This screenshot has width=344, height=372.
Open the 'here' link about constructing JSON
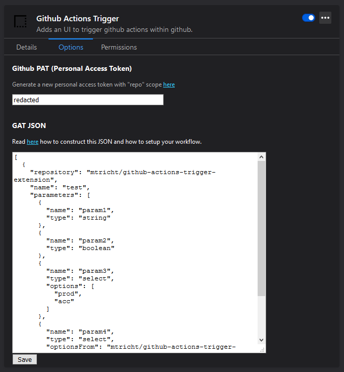click(32, 142)
